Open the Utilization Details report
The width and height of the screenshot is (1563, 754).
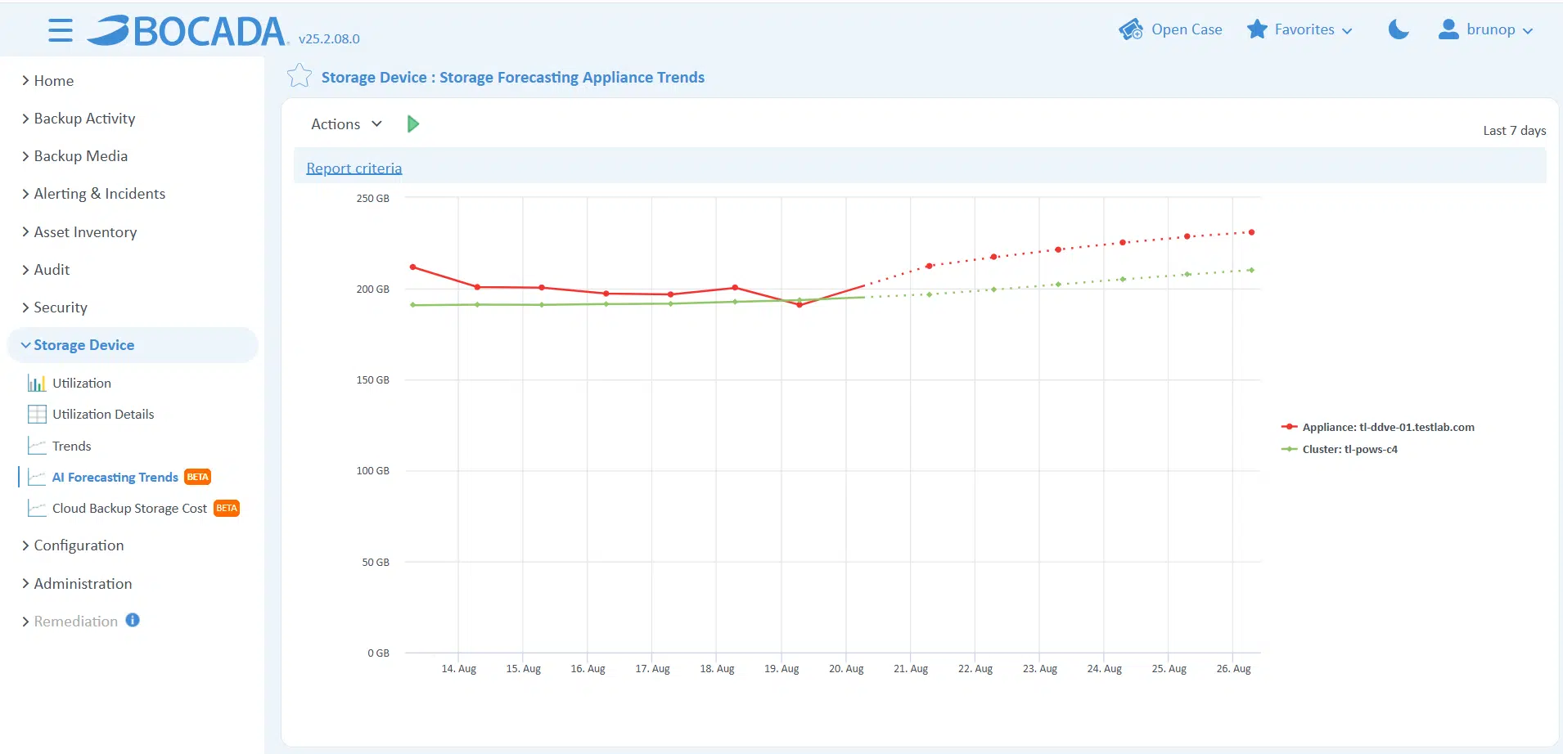click(103, 414)
